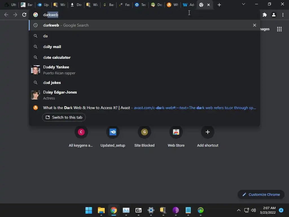
Task: Switch to the 'Ad' W tab
Action: [188, 5]
